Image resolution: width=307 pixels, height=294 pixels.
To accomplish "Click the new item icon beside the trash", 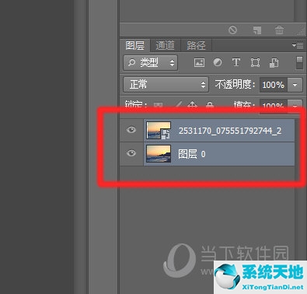I will click(x=257, y=30).
